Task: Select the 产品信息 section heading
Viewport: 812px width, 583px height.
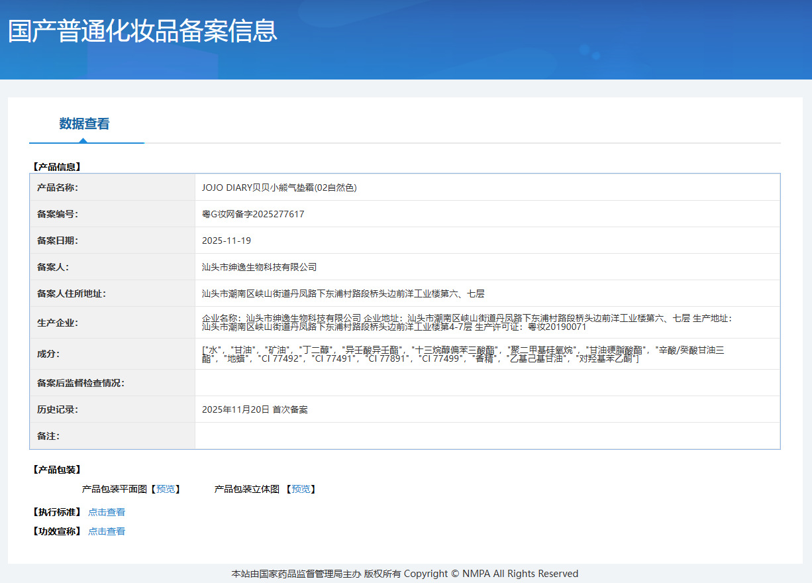Action: pyautogui.click(x=56, y=167)
